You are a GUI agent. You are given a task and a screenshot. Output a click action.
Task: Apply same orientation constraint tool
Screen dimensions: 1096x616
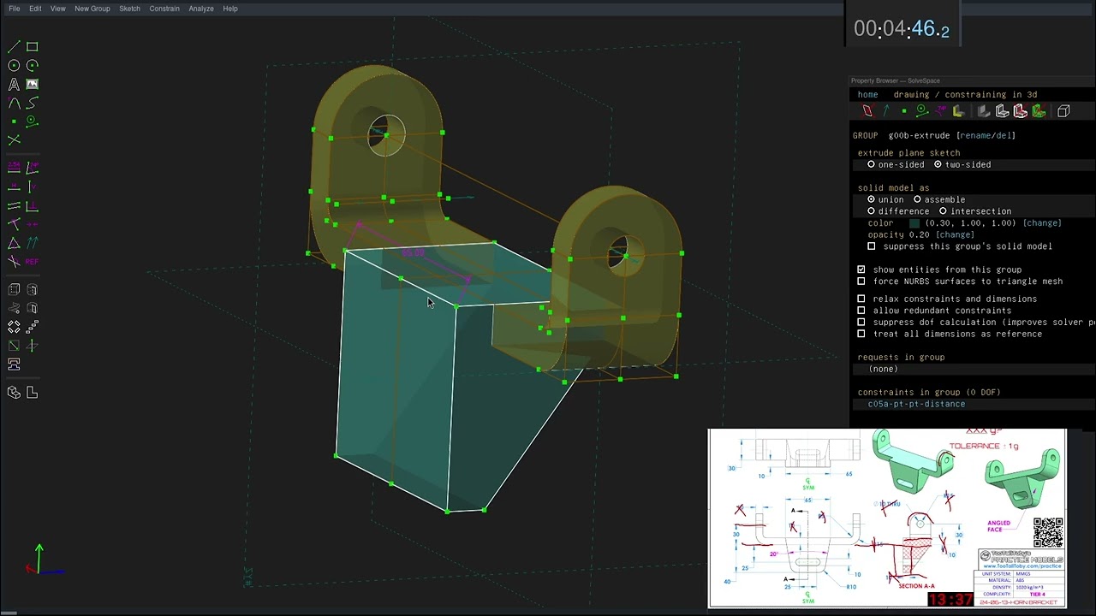32,243
